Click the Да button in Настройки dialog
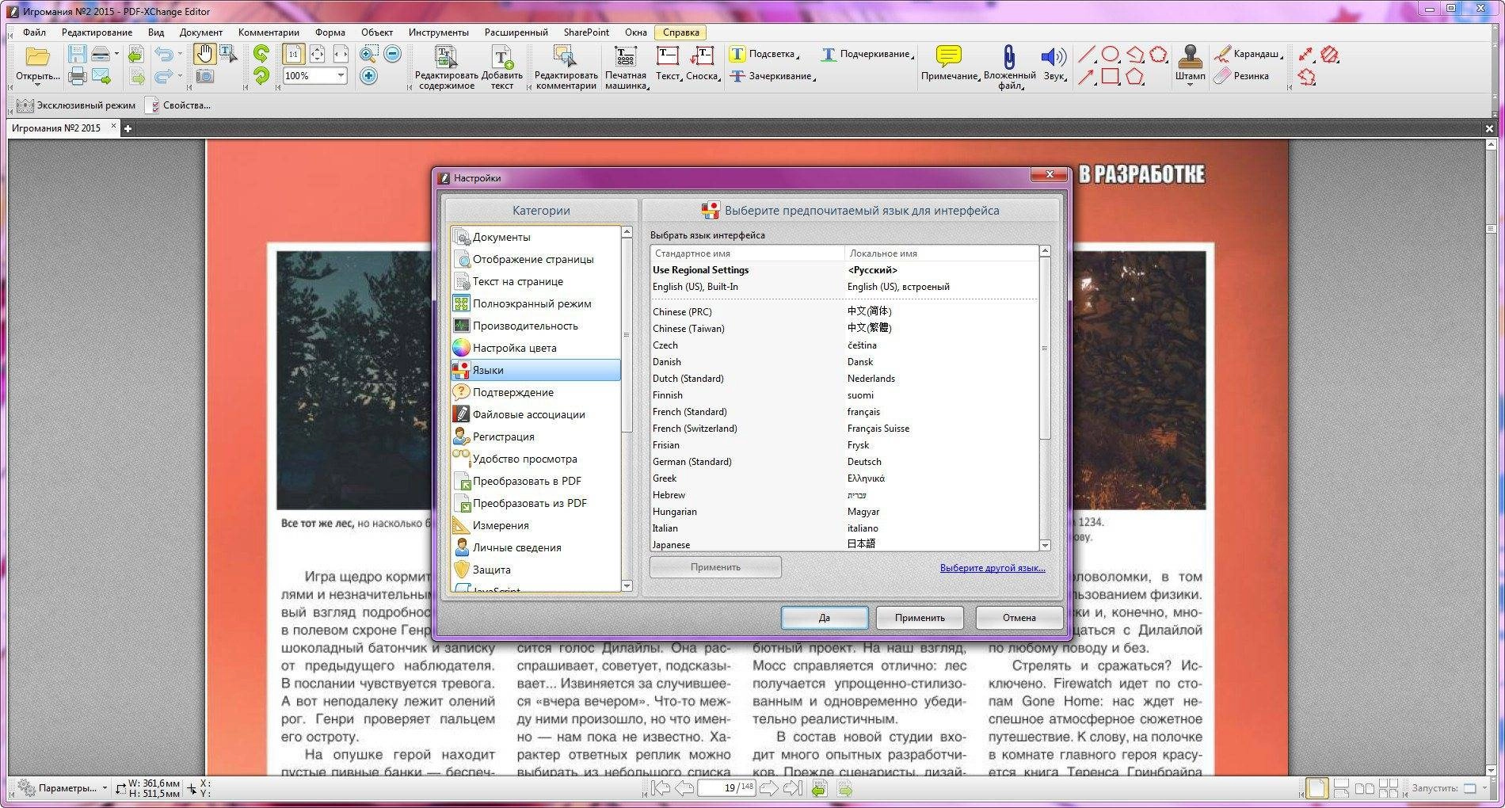Screen dimensions: 1505x808 click(825, 618)
